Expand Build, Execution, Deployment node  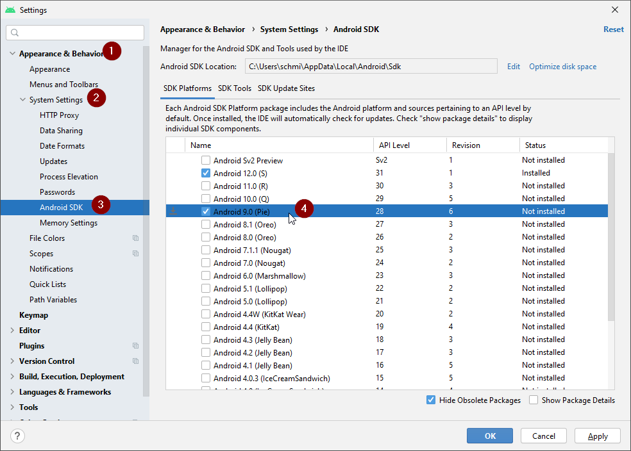coord(12,377)
